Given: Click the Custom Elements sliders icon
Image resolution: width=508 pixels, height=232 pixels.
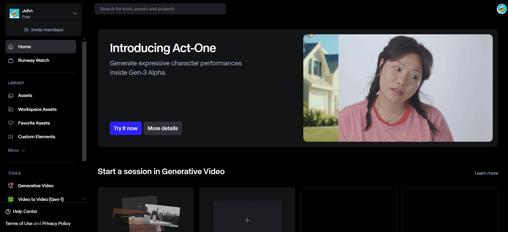Looking at the screenshot, I should [x=11, y=137].
